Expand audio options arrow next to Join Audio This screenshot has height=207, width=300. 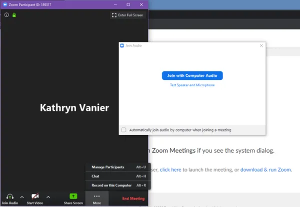[22, 197]
